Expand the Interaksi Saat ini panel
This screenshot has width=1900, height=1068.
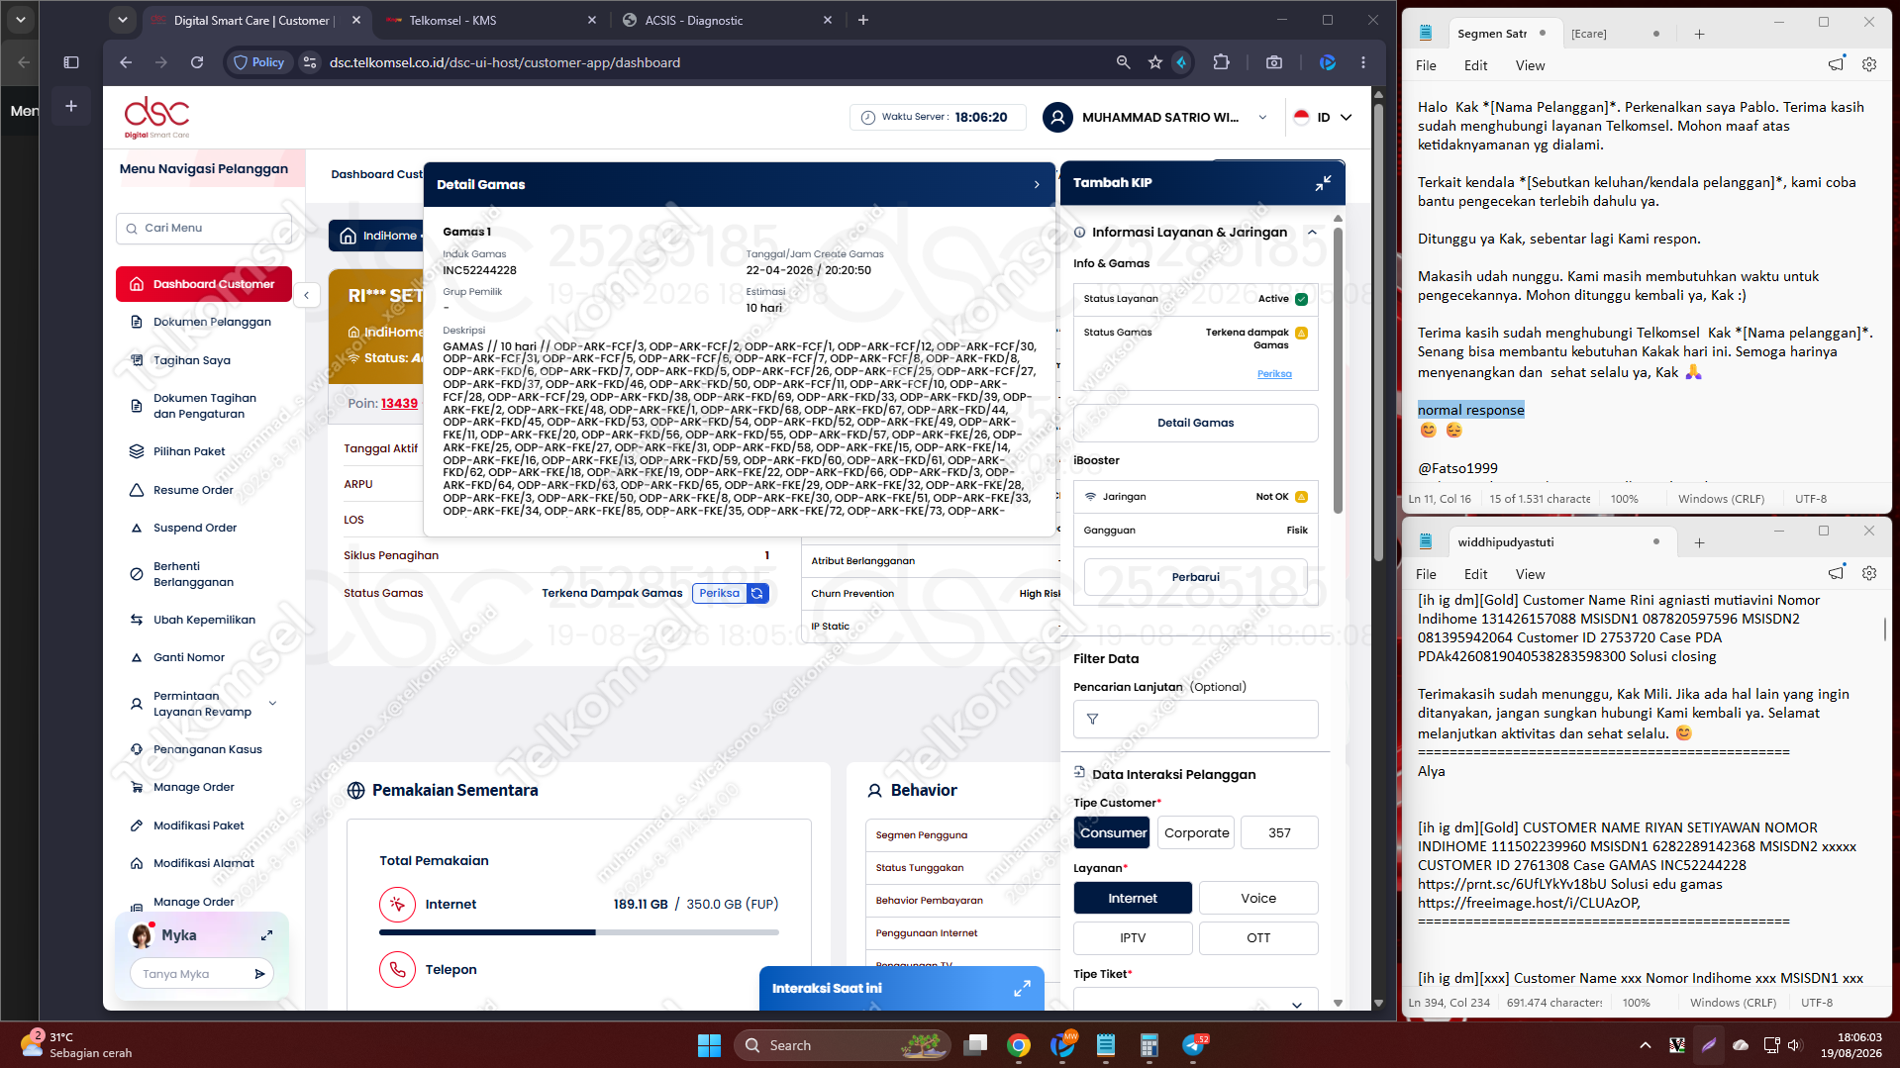coord(1022,988)
